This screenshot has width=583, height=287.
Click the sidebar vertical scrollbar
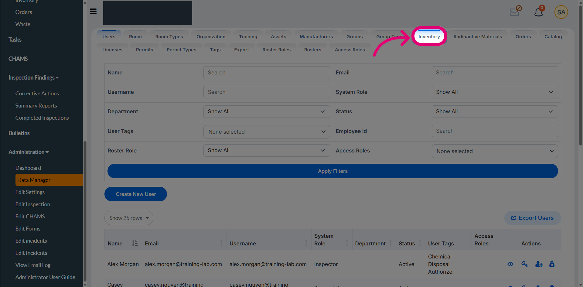pos(85,211)
